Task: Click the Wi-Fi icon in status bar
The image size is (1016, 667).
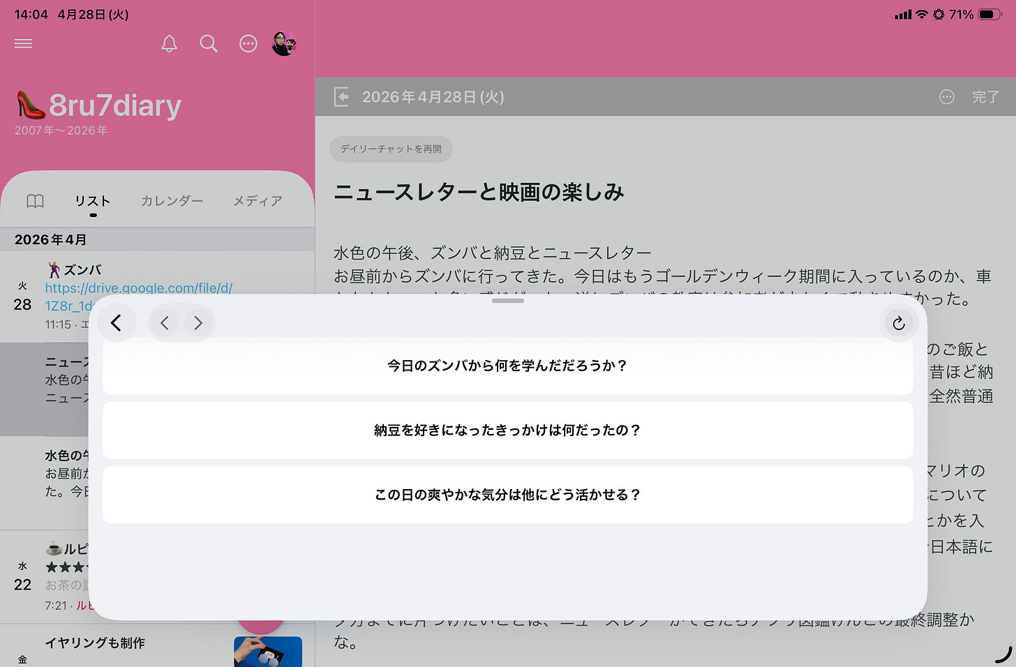Action: [x=922, y=14]
